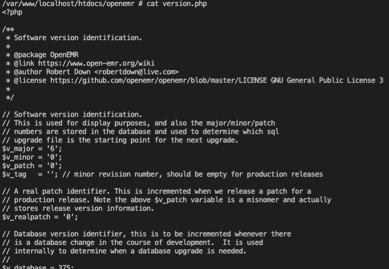Click the $v_minor variable line

(x=32, y=157)
